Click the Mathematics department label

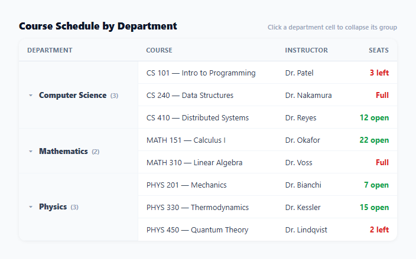pos(63,151)
